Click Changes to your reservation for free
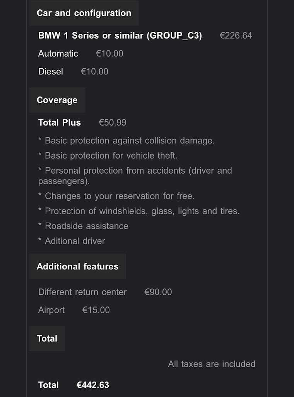This screenshot has width=294, height=397. coord(116,196)
